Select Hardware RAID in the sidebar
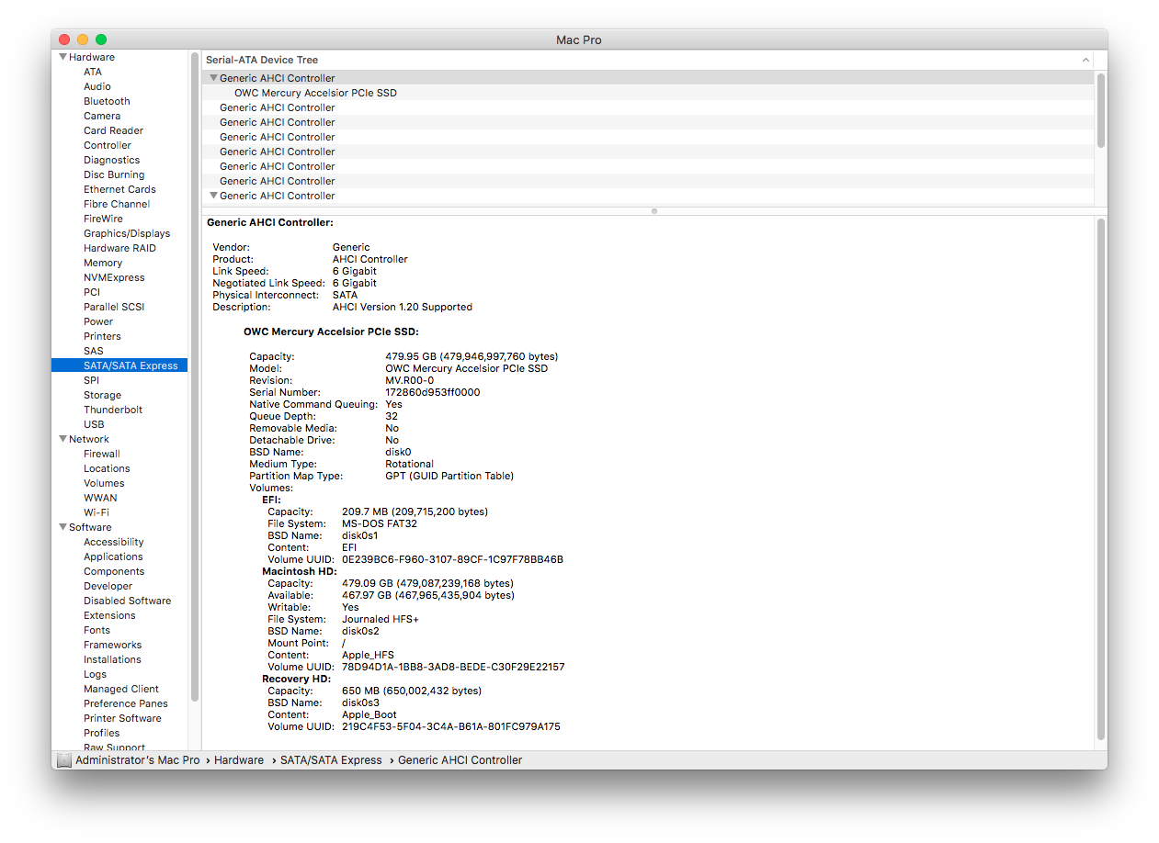The image size is (1159, 843). pyautogui.click(x=119, y=248)
